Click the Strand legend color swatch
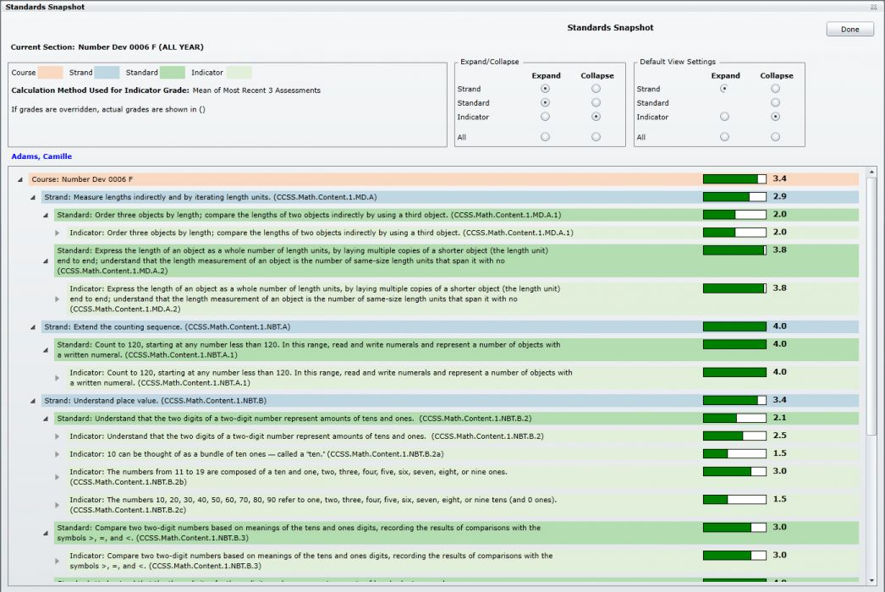885x592 pixels. (107, 72)
